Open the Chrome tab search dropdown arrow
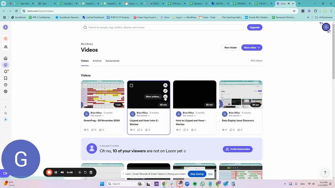Screen dimensions: 335x188 (x=3, y=4)
